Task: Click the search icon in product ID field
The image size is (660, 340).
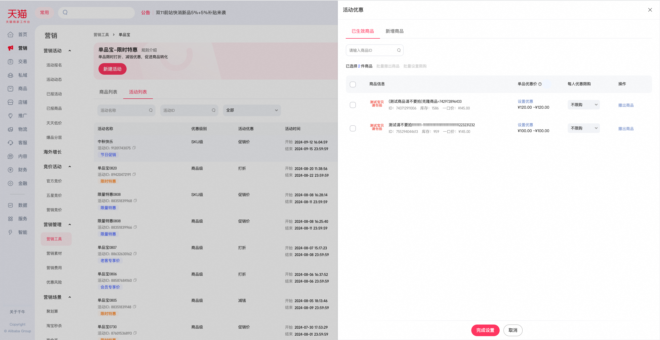Action: (399, 50)
